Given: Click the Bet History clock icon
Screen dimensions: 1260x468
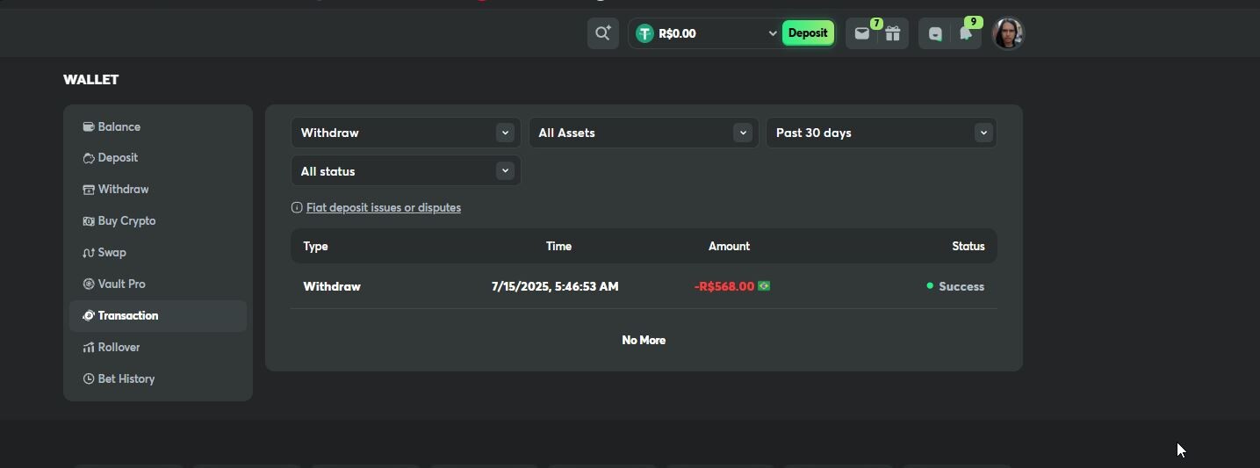Looking at the screenshot, I should pos(89,379).
